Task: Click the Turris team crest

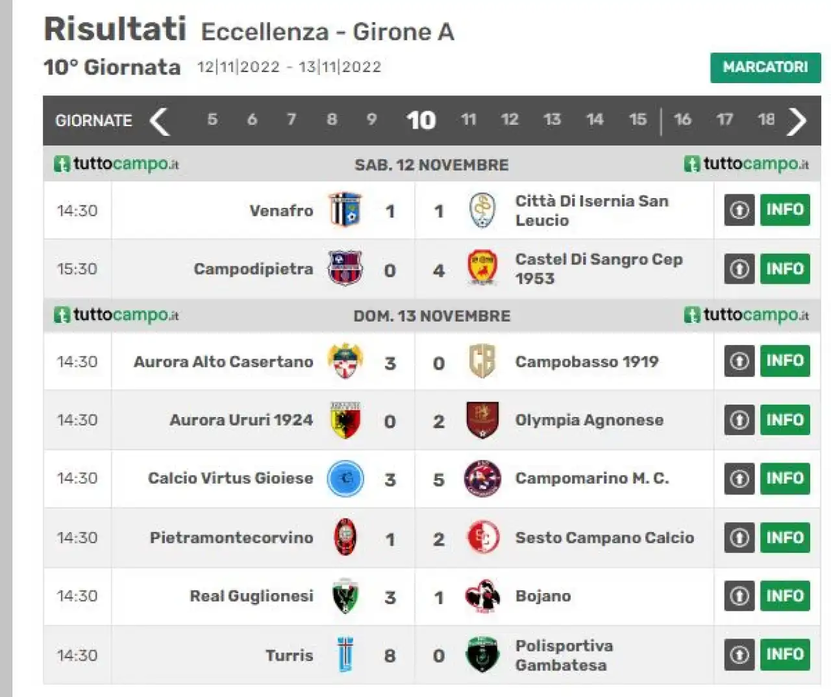Action: pos(345,655)
